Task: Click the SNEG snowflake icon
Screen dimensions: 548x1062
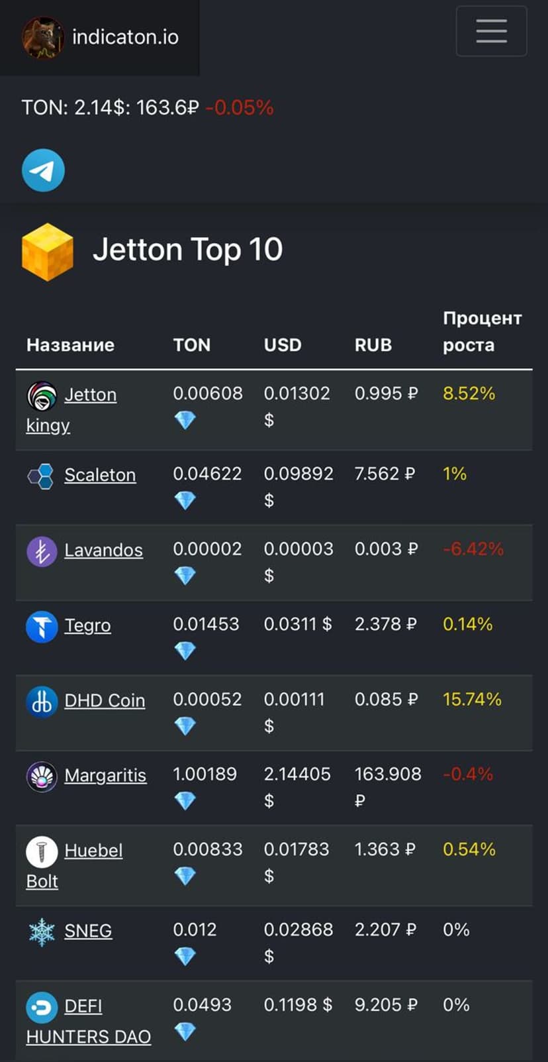Action: (x=42, y=931)
